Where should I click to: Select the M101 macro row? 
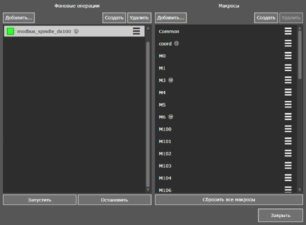pos(226,141)
